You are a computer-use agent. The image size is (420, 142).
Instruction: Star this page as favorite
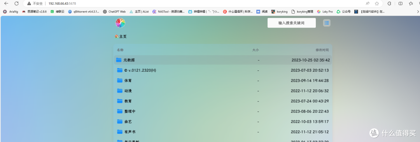coord(377,4)
